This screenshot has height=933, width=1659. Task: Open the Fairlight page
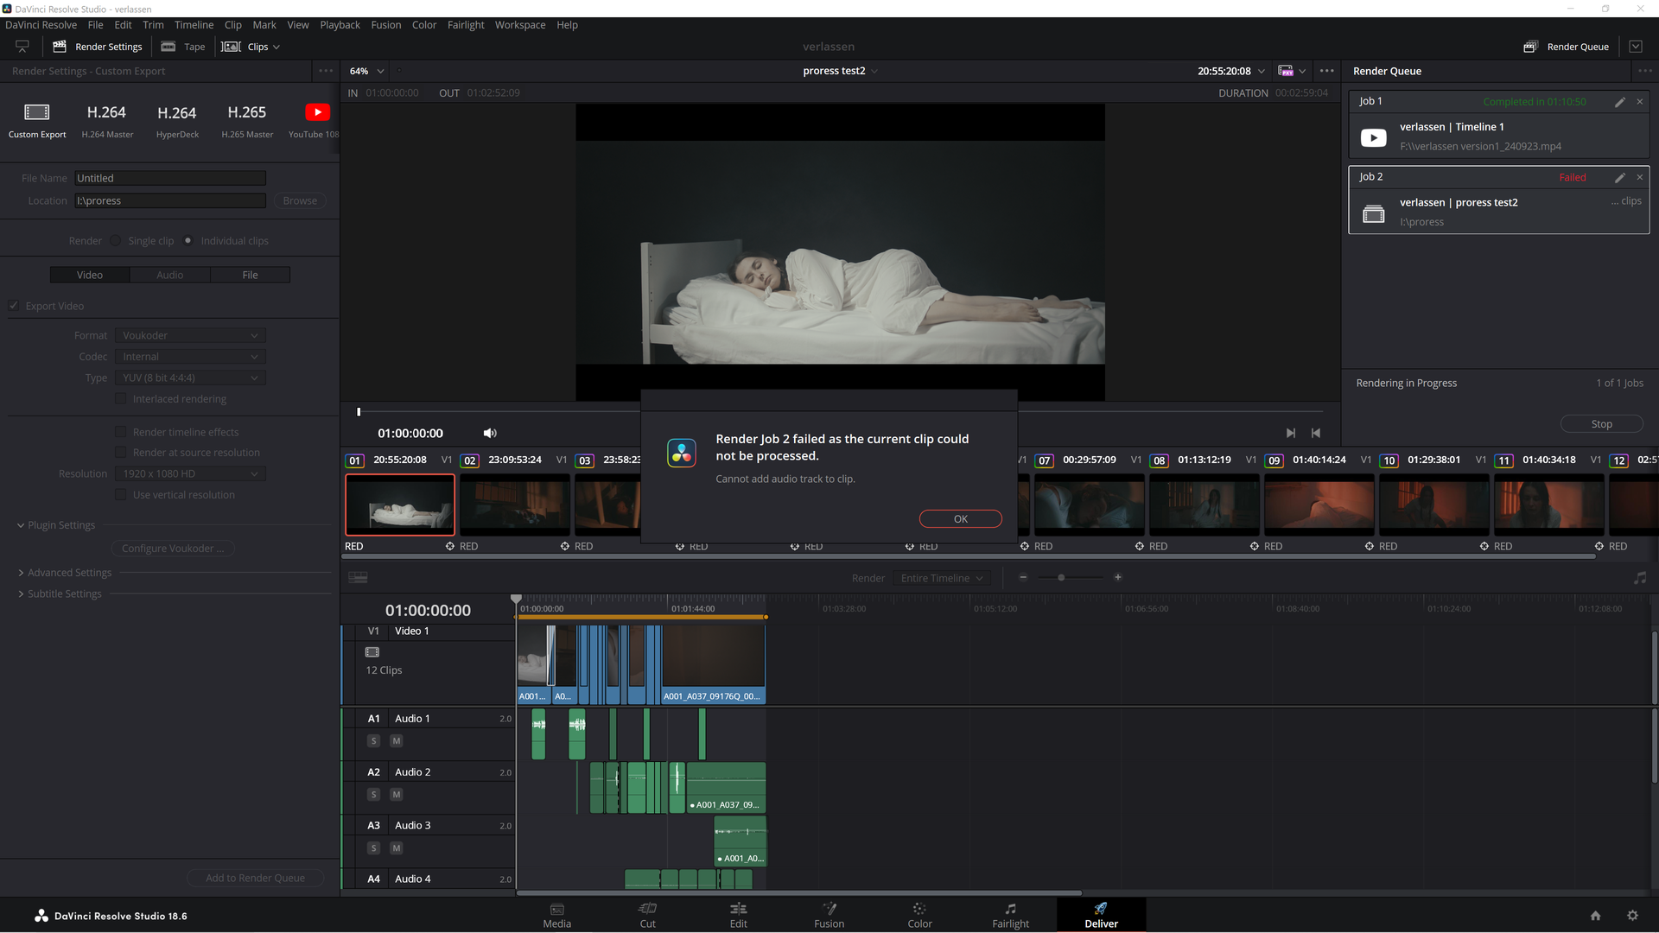pyautogui.click(x=1010, y=914)
